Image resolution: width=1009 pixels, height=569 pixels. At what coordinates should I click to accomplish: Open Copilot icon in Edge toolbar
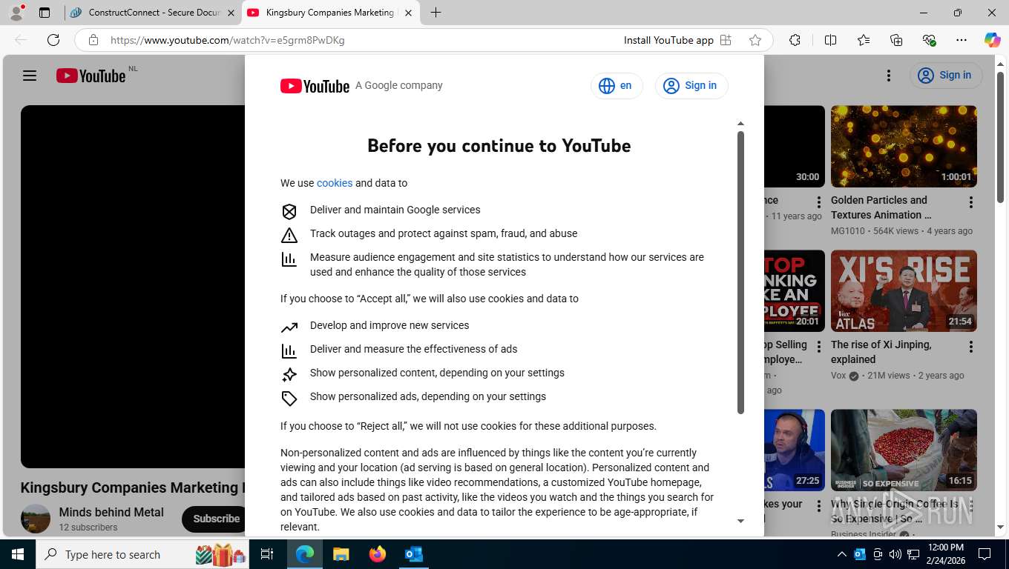993,40
